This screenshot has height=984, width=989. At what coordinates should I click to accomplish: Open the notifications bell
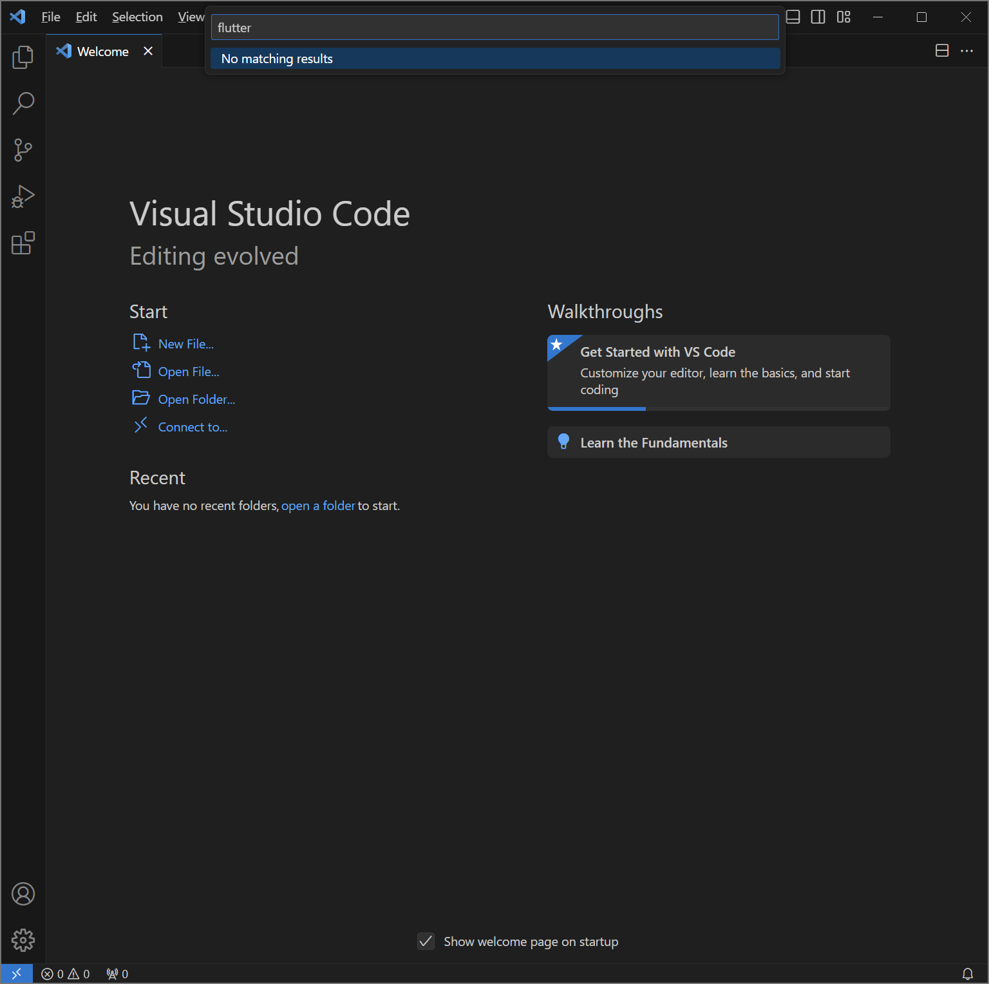[967, 974]
